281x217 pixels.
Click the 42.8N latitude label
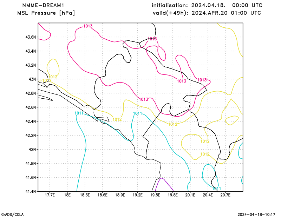pyautogui.click(x=31, y=93)
